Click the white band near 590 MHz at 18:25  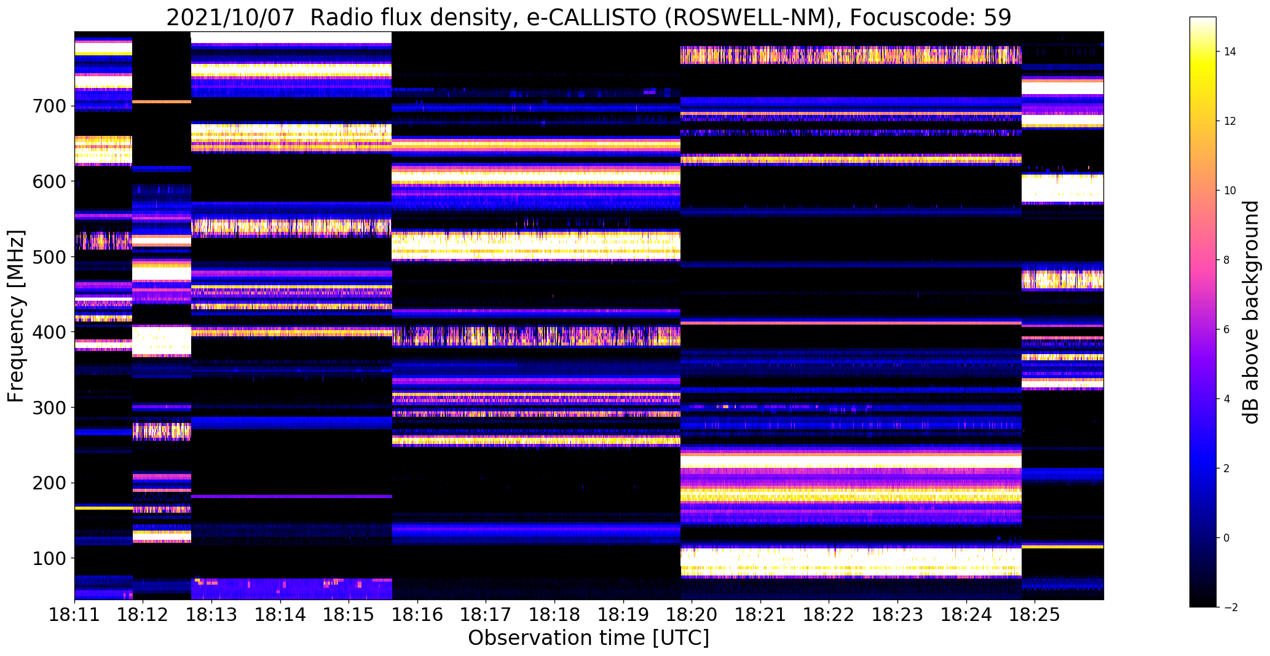pyautogui.click(x=1062, y=188)
